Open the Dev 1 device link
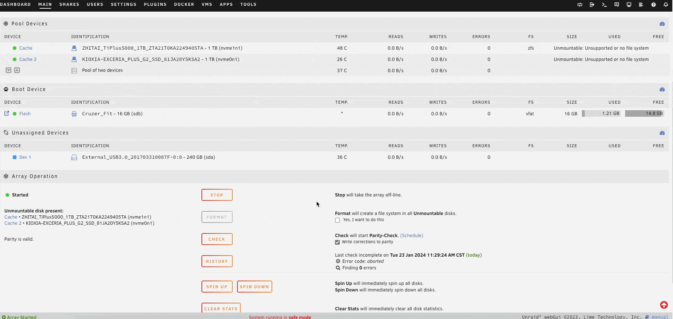This screenshot has width=673, height=319. click(25, 157)
